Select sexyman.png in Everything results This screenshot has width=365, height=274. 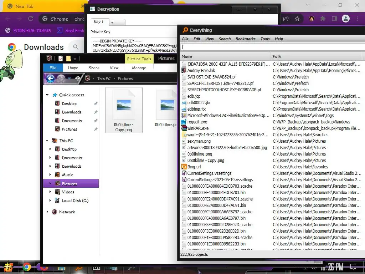(x=199, y=141)
